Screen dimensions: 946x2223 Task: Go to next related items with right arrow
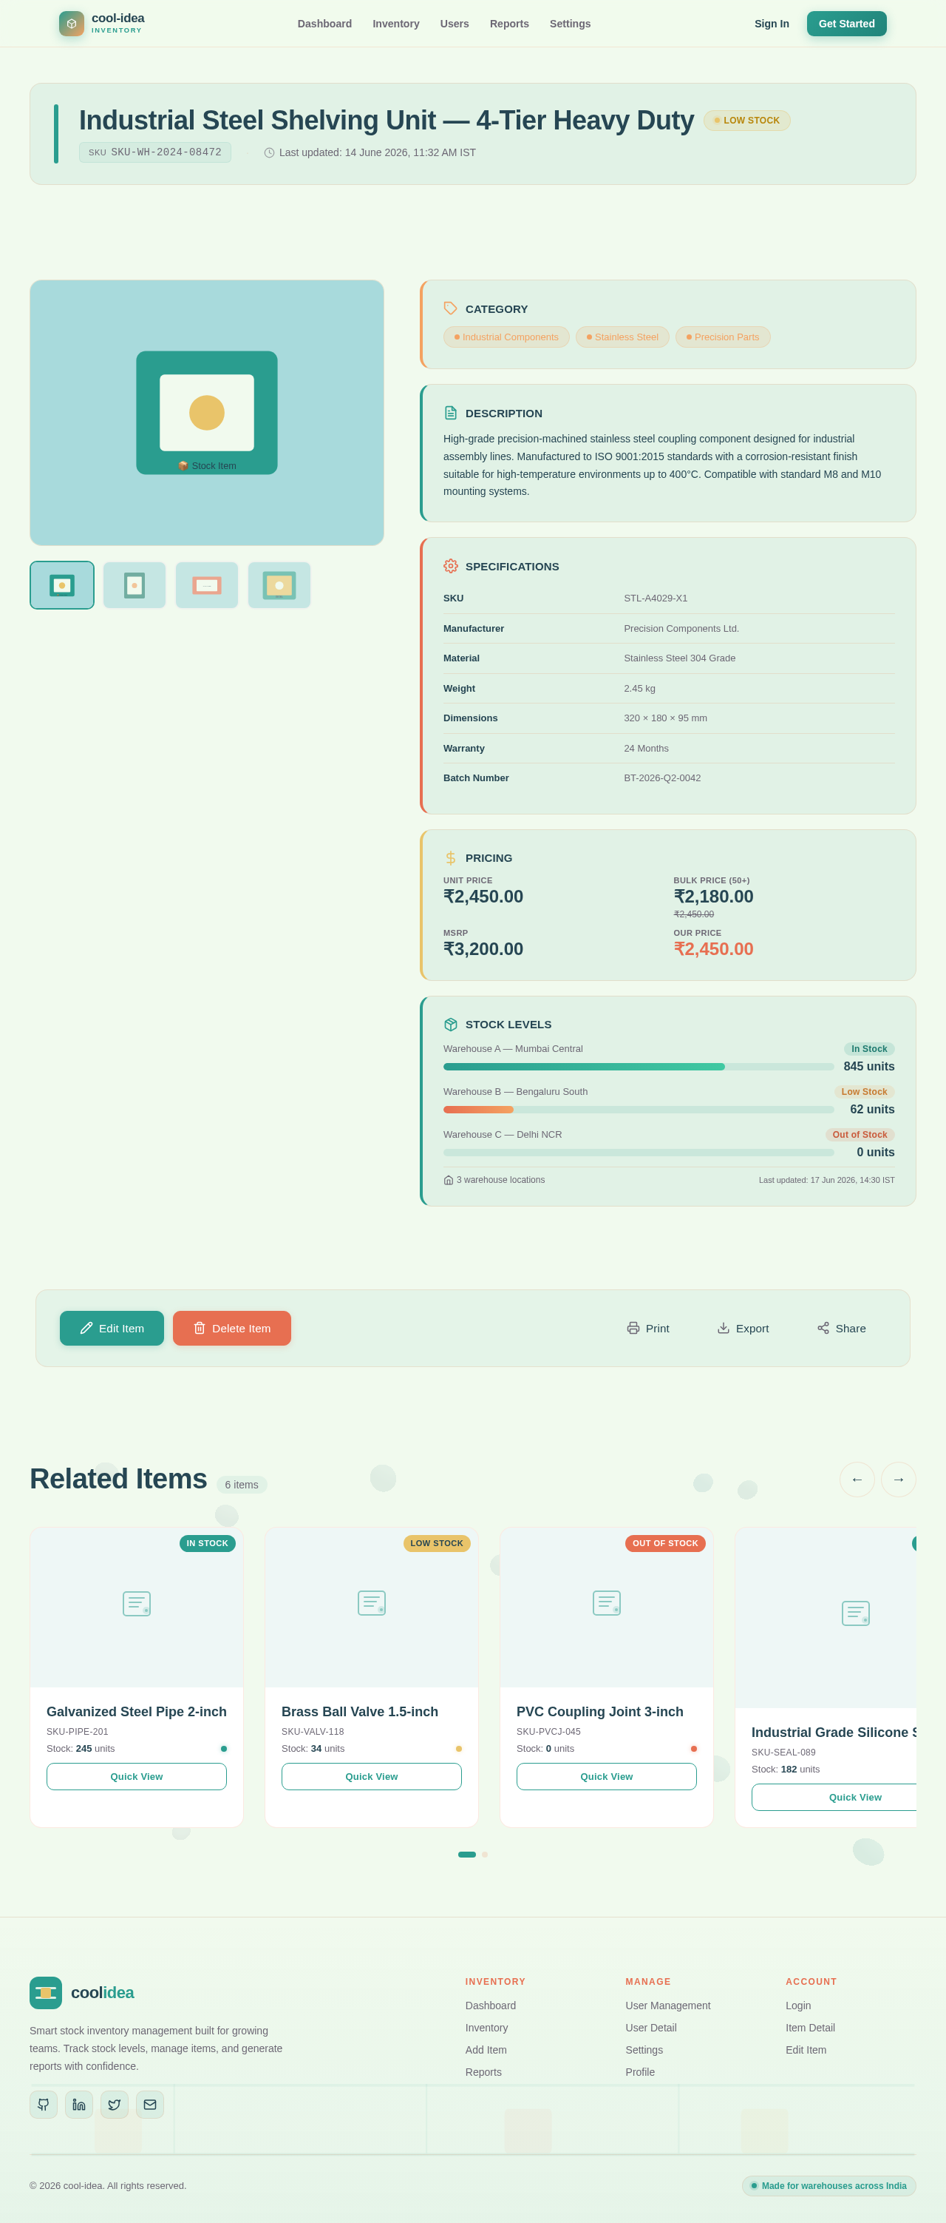[x=899, y=1479]
